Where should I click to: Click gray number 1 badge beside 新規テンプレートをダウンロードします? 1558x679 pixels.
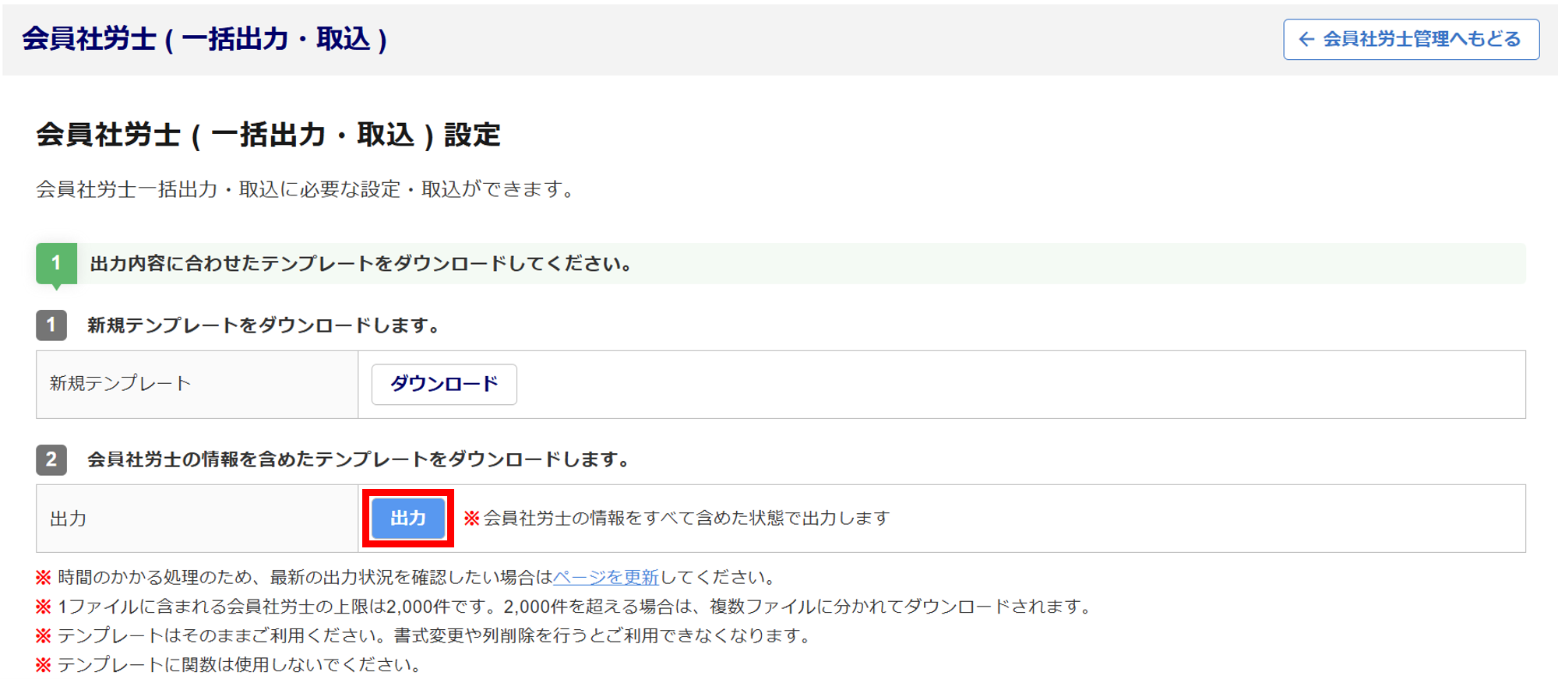point(51,325)
